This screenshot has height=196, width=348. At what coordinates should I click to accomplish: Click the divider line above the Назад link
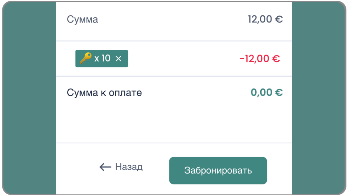point(174,143)
